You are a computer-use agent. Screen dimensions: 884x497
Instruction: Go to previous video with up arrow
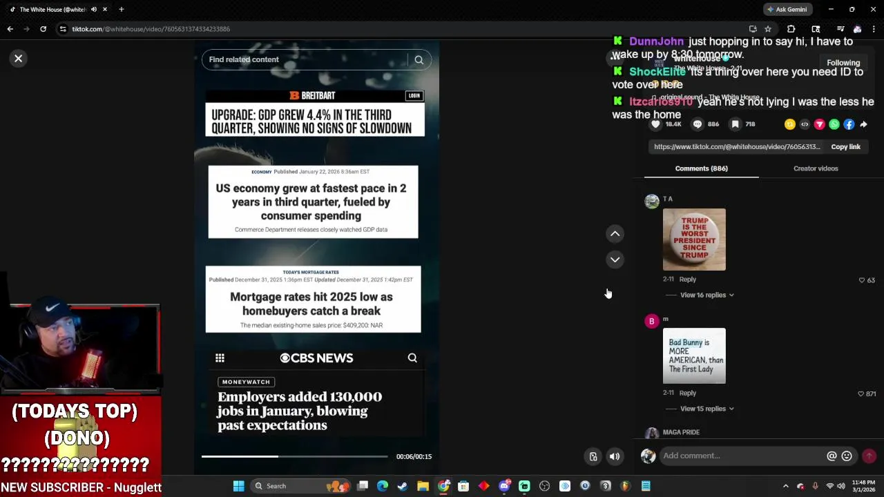[615, 234]
